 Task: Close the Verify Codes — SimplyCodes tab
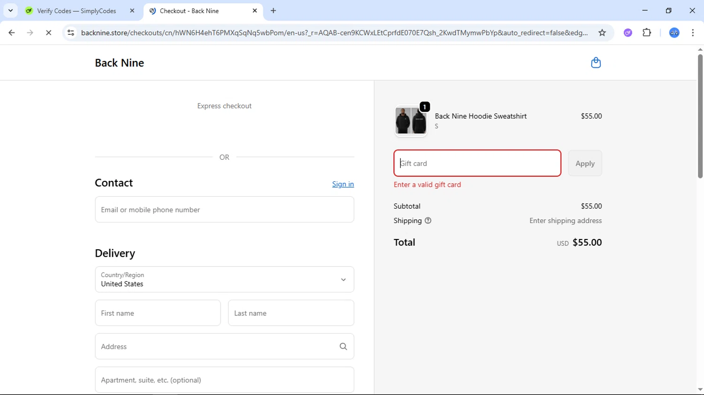pos(132,11)
